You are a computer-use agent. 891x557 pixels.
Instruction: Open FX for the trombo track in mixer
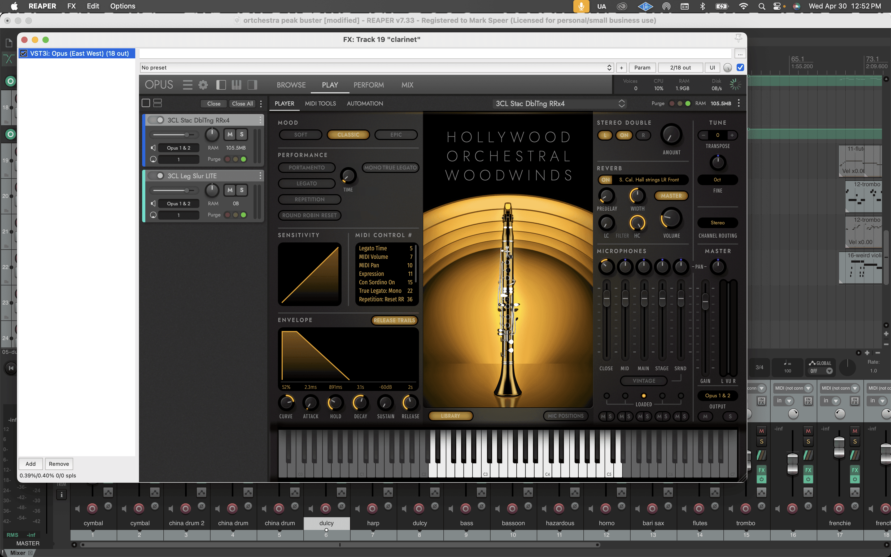[761, 470]
